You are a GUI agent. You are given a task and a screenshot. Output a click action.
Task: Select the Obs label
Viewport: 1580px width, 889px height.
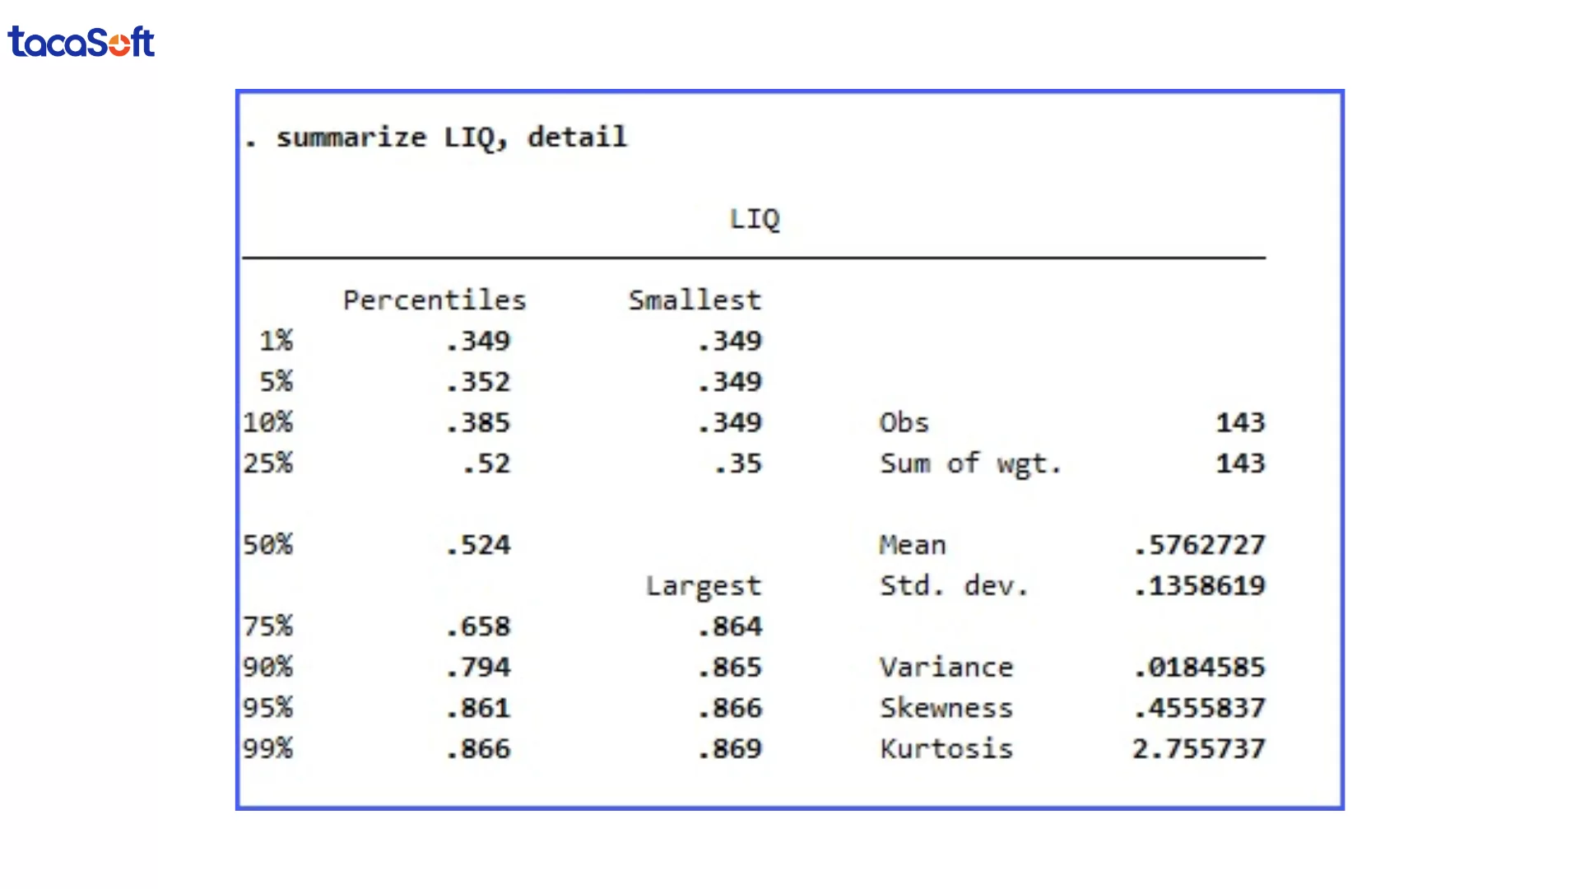[x=904, y=423]
